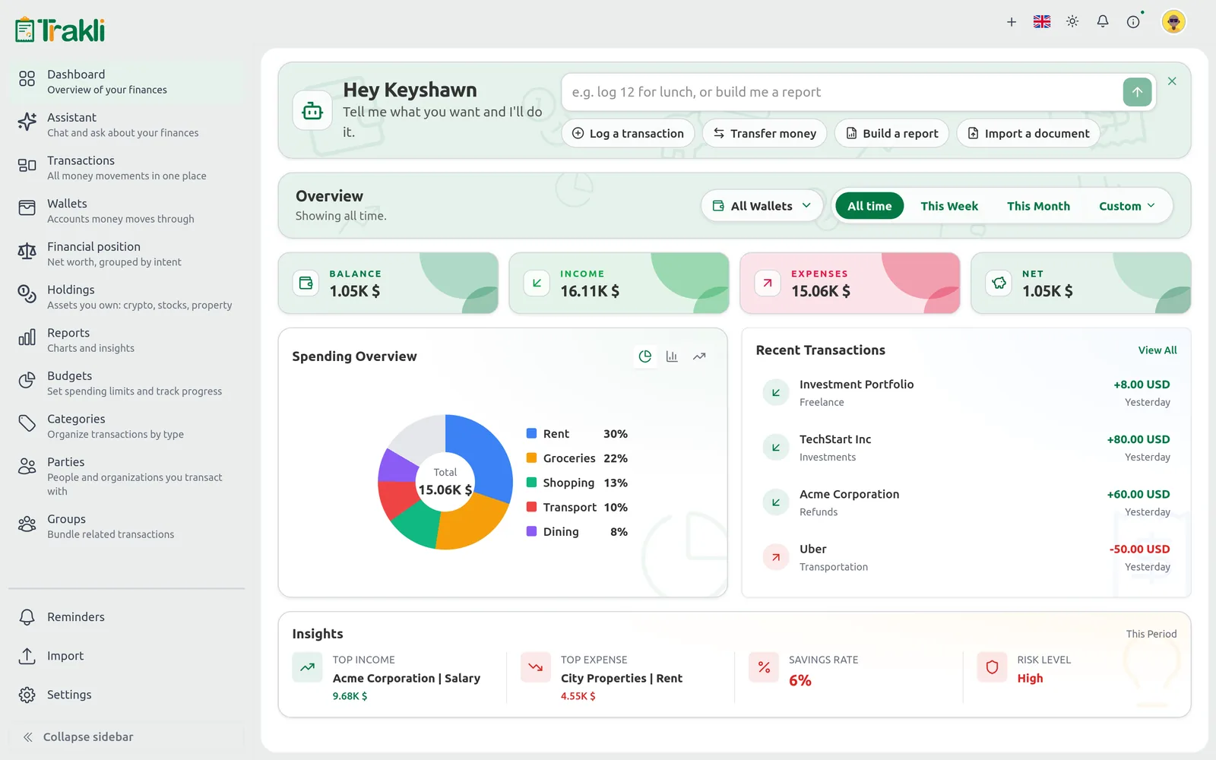Click the assistant prompt input field
This screenshot has width=1216, height=760.
[842, 92]
